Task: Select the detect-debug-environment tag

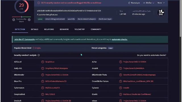Action: [x=55, y=19]
